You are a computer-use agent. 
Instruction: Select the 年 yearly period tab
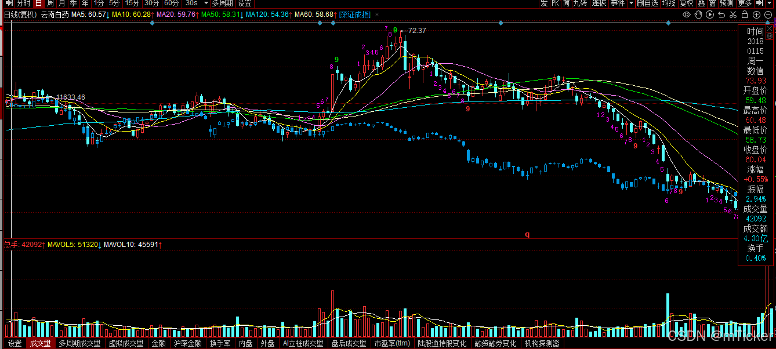[x=85, y=3]
